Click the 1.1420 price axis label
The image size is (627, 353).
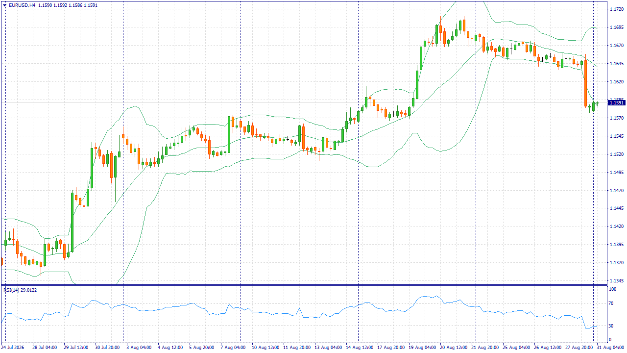pos(616,227)
